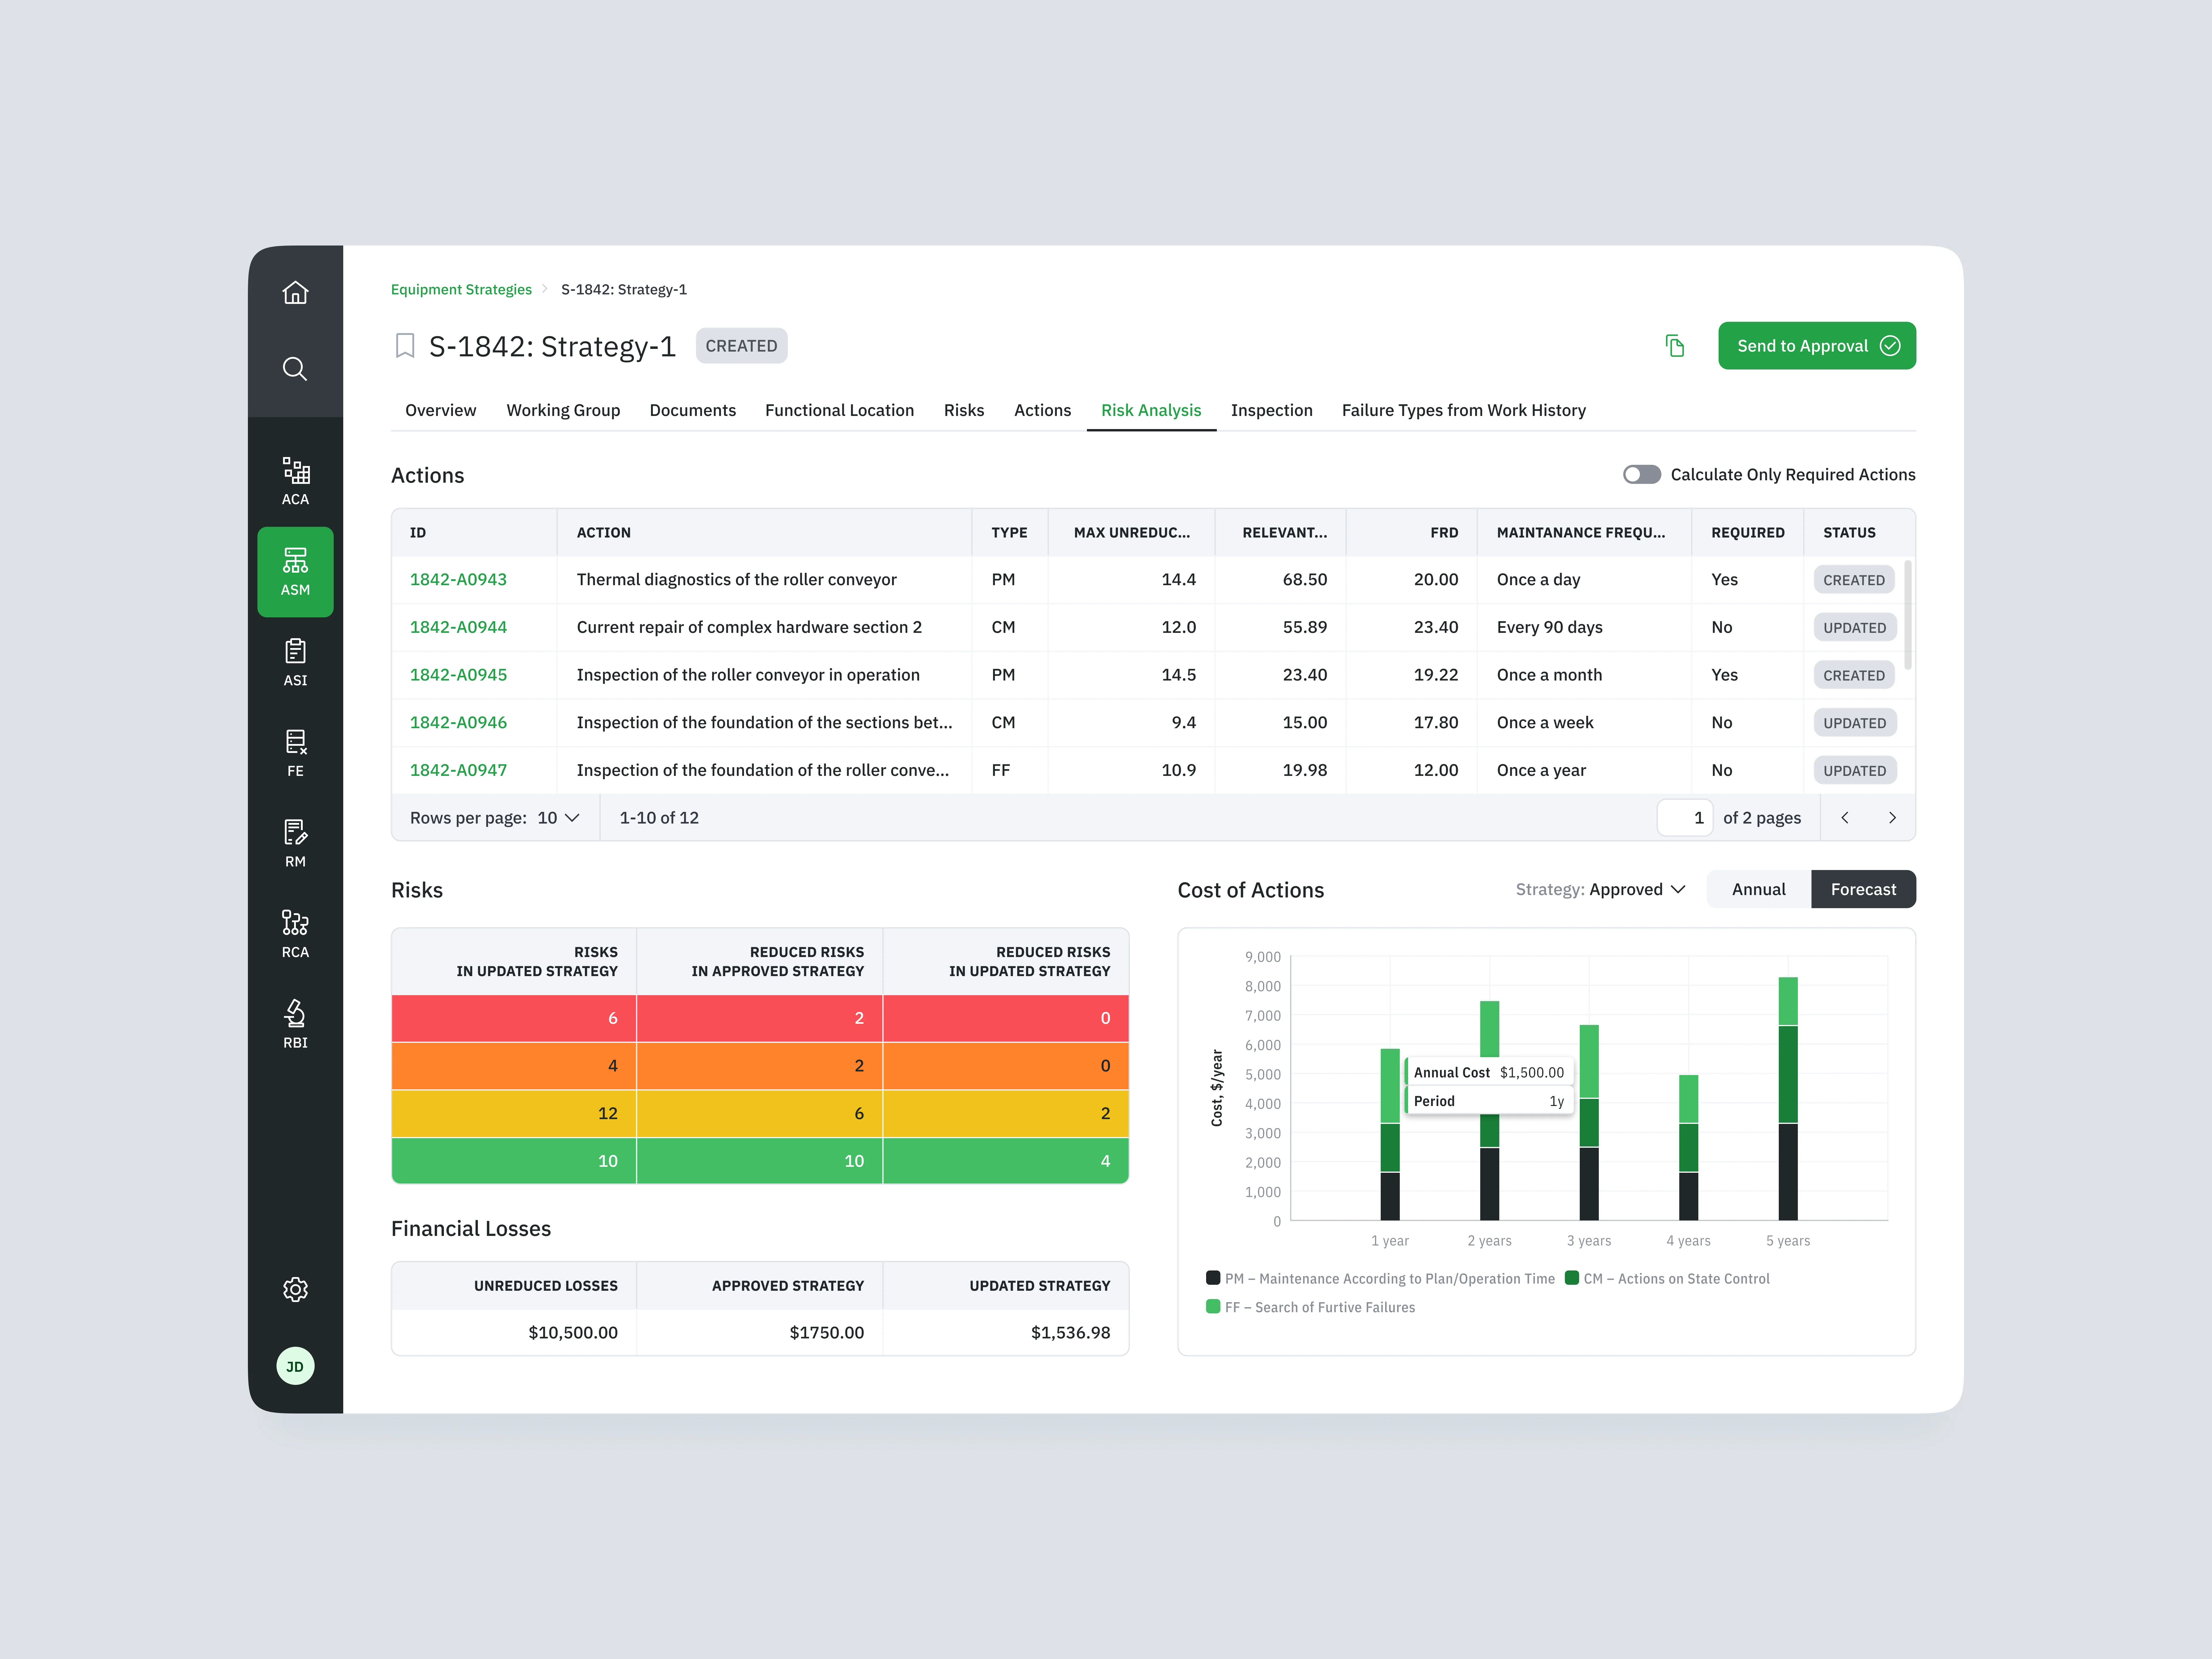
Task: Open the RCA module
Action: click(295, 934)
